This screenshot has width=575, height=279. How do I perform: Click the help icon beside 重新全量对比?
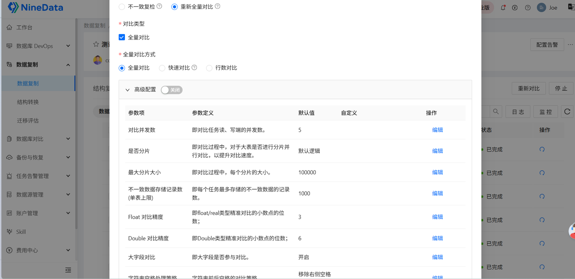click(x=218, y=7)
